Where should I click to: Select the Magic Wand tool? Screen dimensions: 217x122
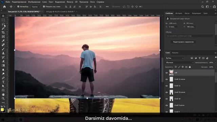pos(3,28)
